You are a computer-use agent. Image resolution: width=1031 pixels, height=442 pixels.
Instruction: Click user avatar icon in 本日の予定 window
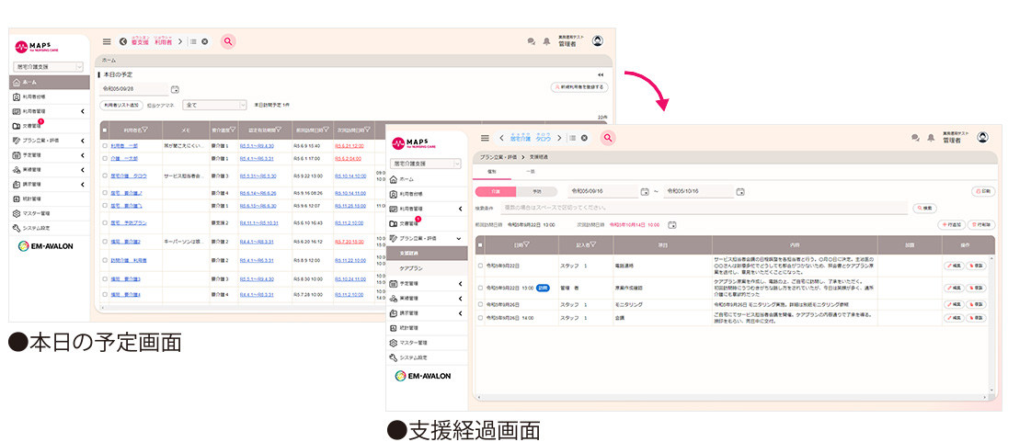click(x=598, y=40)
